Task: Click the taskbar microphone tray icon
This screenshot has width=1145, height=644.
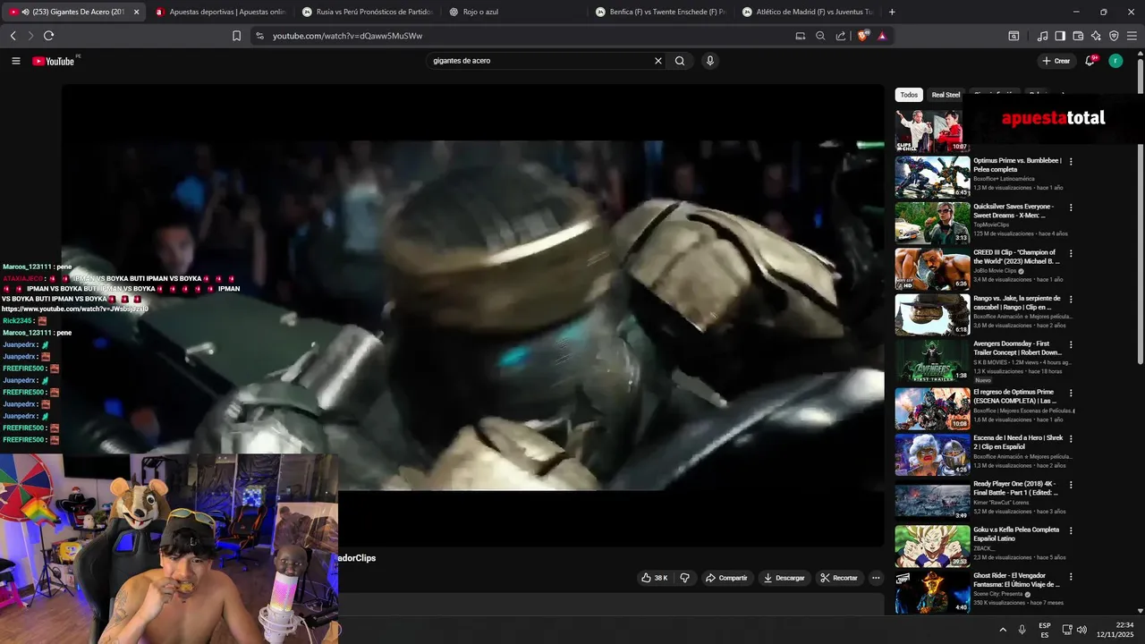Action: pyautogui.click(x=1022, y=630)
